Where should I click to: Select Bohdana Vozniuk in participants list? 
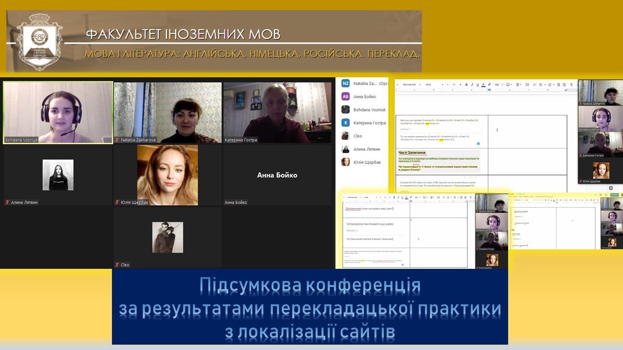tap(364, 110)
